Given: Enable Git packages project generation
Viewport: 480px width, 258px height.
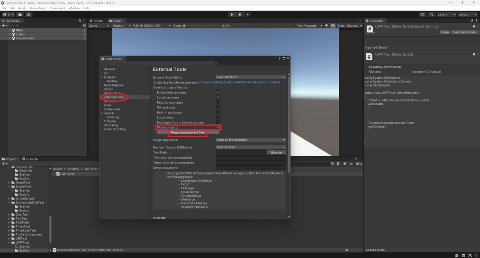Looking at the screenshot, I should click(217, 107).
